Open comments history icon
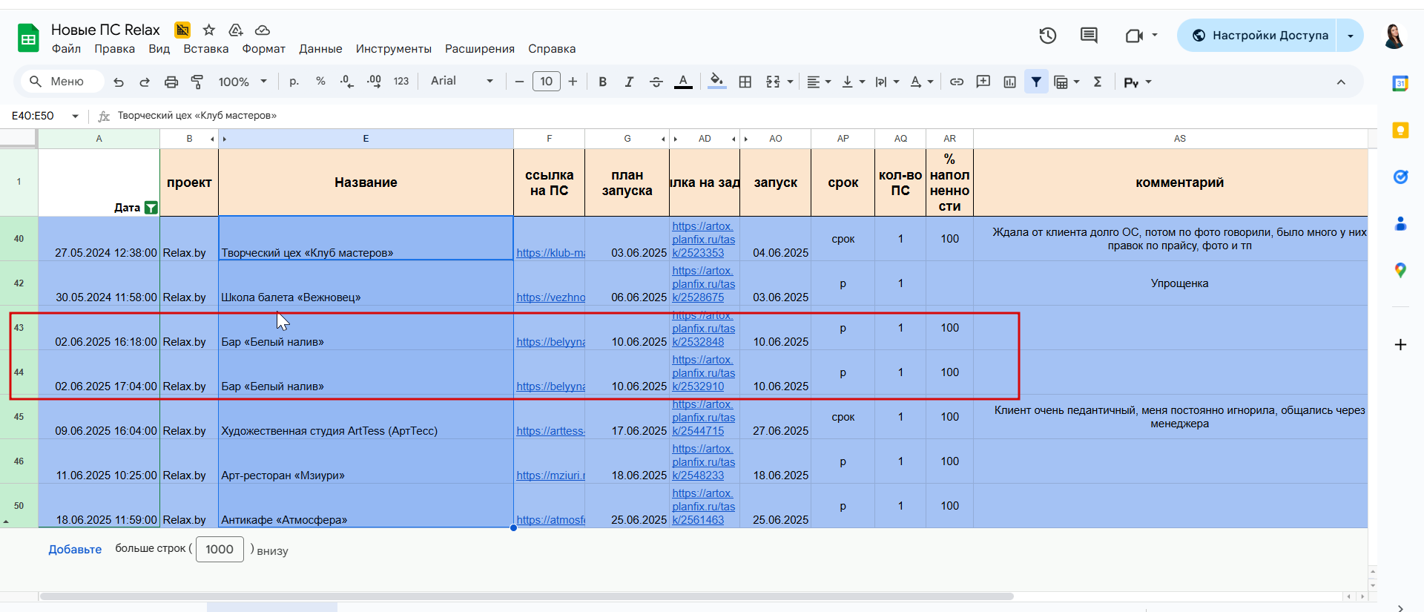Image resolution: width=1424 pixels, height=612 pixels. click(1089, 36)
